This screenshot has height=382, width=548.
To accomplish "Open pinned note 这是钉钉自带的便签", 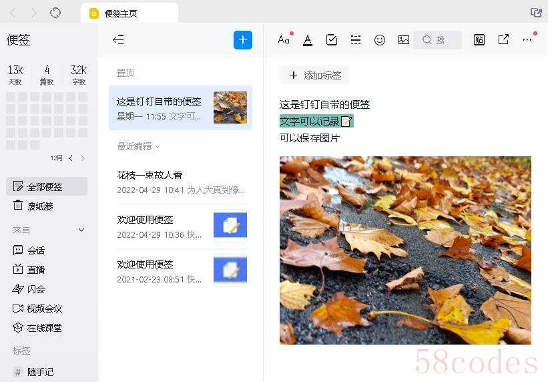I will pos(180,108).
